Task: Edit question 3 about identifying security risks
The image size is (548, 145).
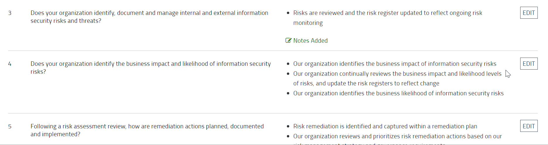Action: click(x=529, y=13)
